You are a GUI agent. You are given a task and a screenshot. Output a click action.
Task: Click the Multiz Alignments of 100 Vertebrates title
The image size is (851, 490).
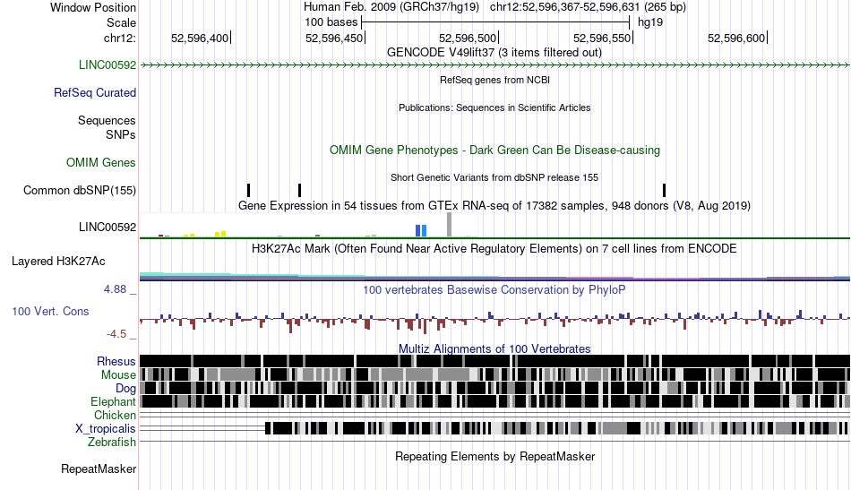494,349
